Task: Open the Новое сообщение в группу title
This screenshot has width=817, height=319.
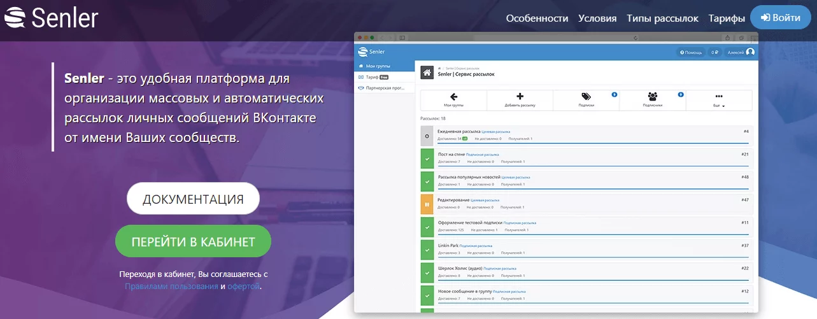Action: click(x=465, y=291)
